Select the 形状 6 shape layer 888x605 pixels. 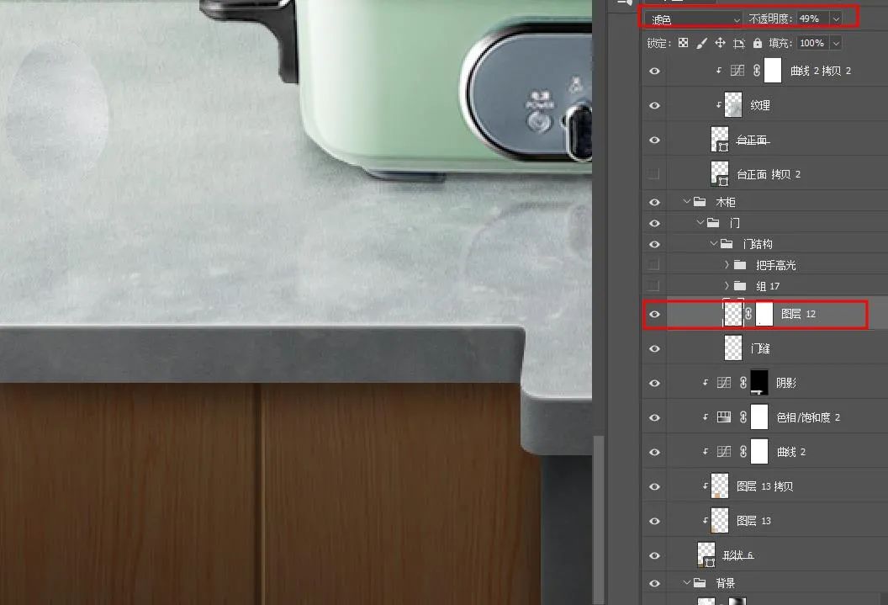coord(737,555)
